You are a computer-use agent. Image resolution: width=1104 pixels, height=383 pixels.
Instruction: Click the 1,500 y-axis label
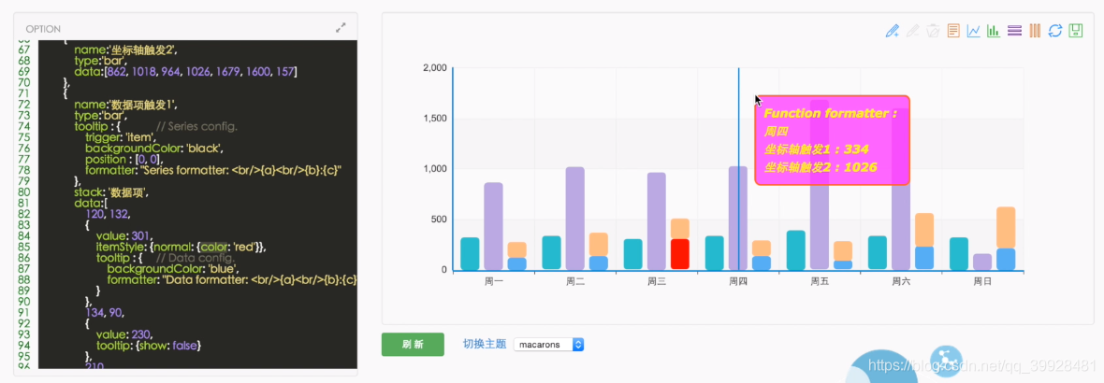[x=434, y=118]
